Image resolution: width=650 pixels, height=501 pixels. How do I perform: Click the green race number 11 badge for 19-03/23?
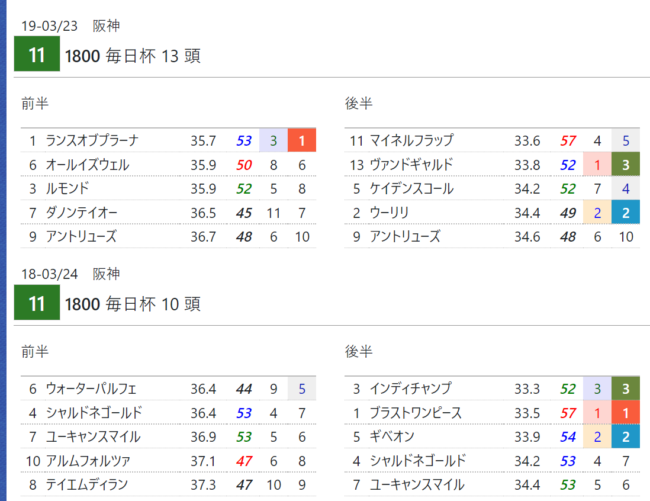37,54
